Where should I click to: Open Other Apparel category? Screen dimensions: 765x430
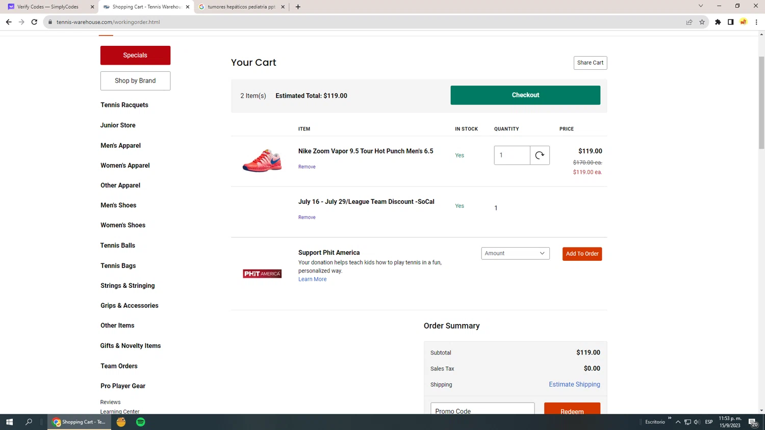tap(120, 185)
